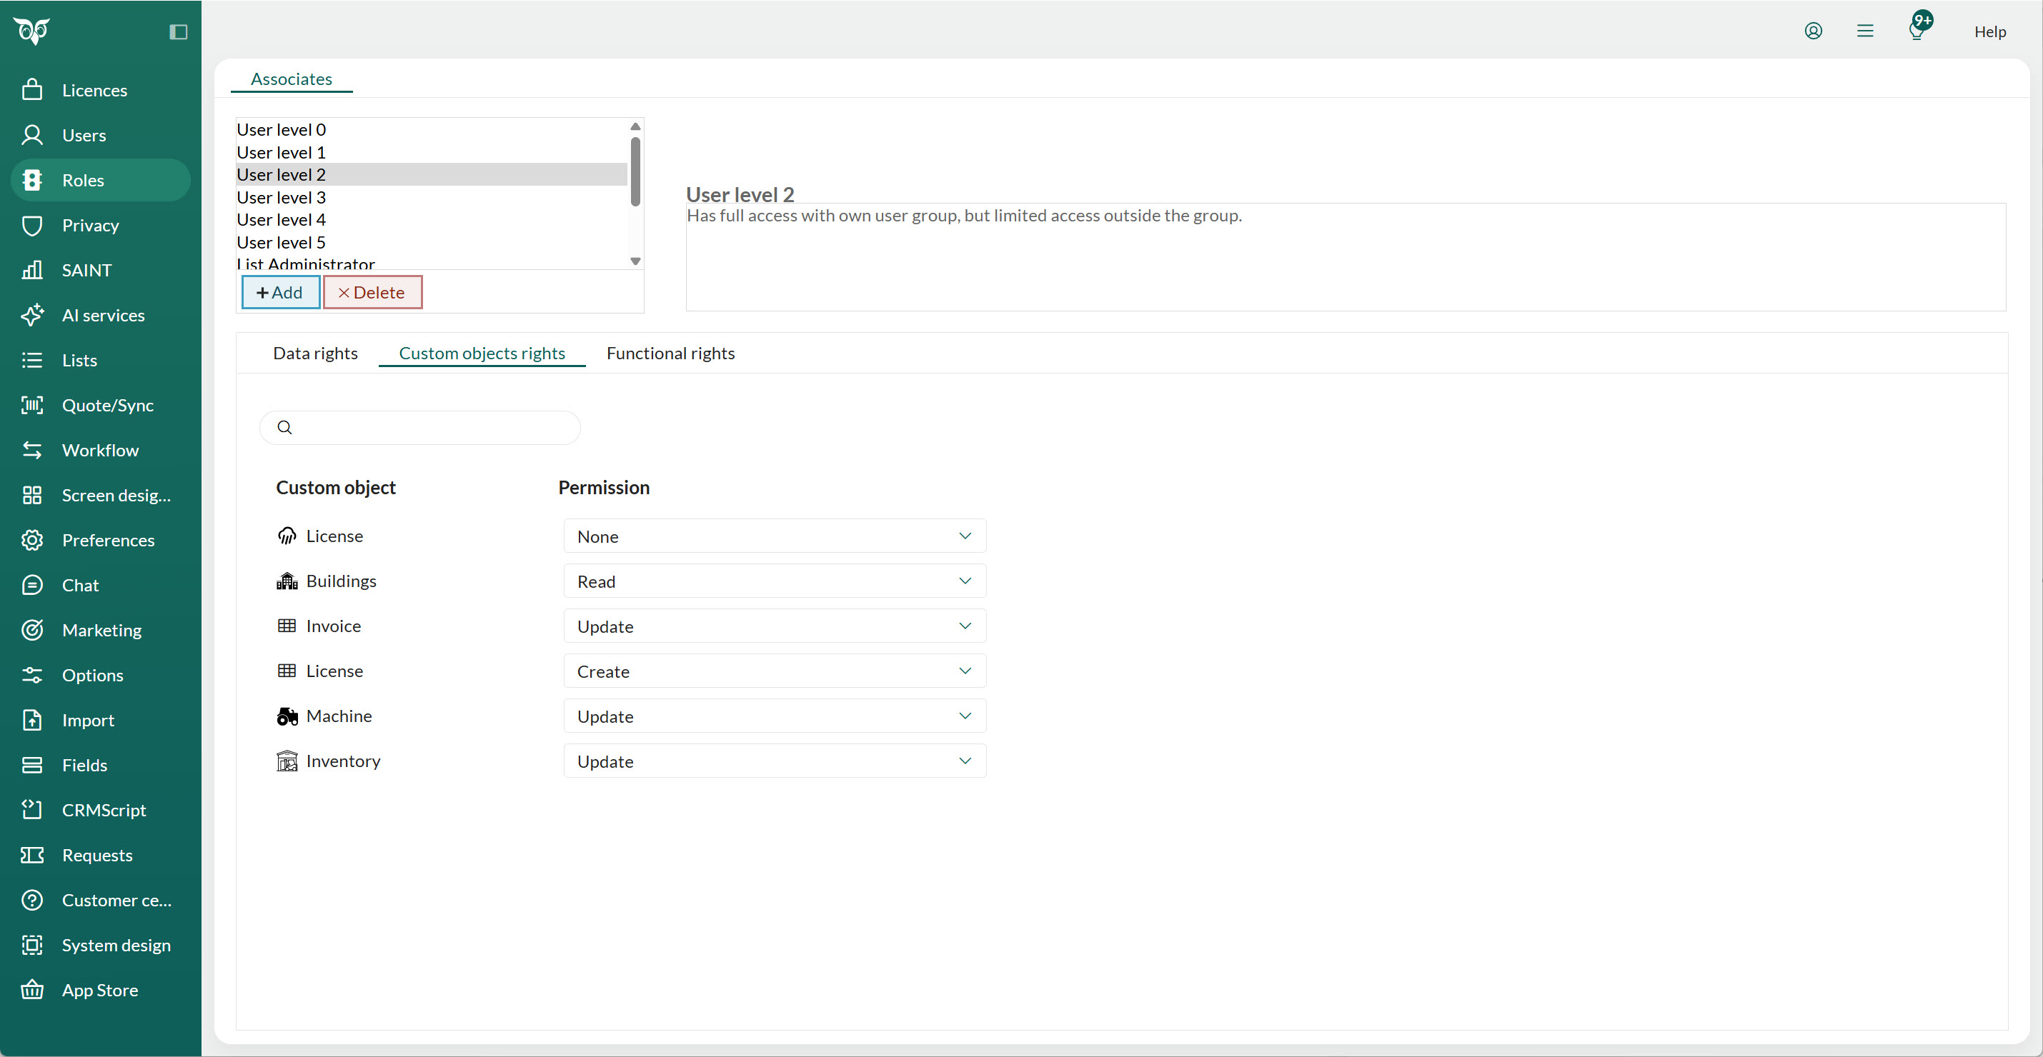Click the SAINT chart icon
The height and width of the screenshot is (1057, 2043).
click(x=31, y=270)
